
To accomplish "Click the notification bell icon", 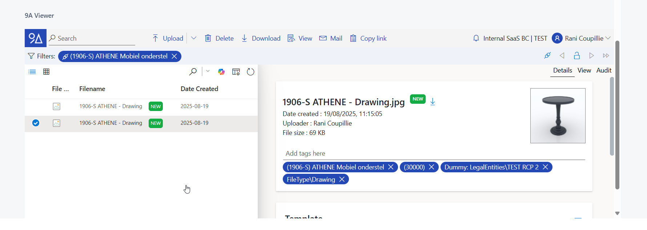I will (x=476, y=38).
